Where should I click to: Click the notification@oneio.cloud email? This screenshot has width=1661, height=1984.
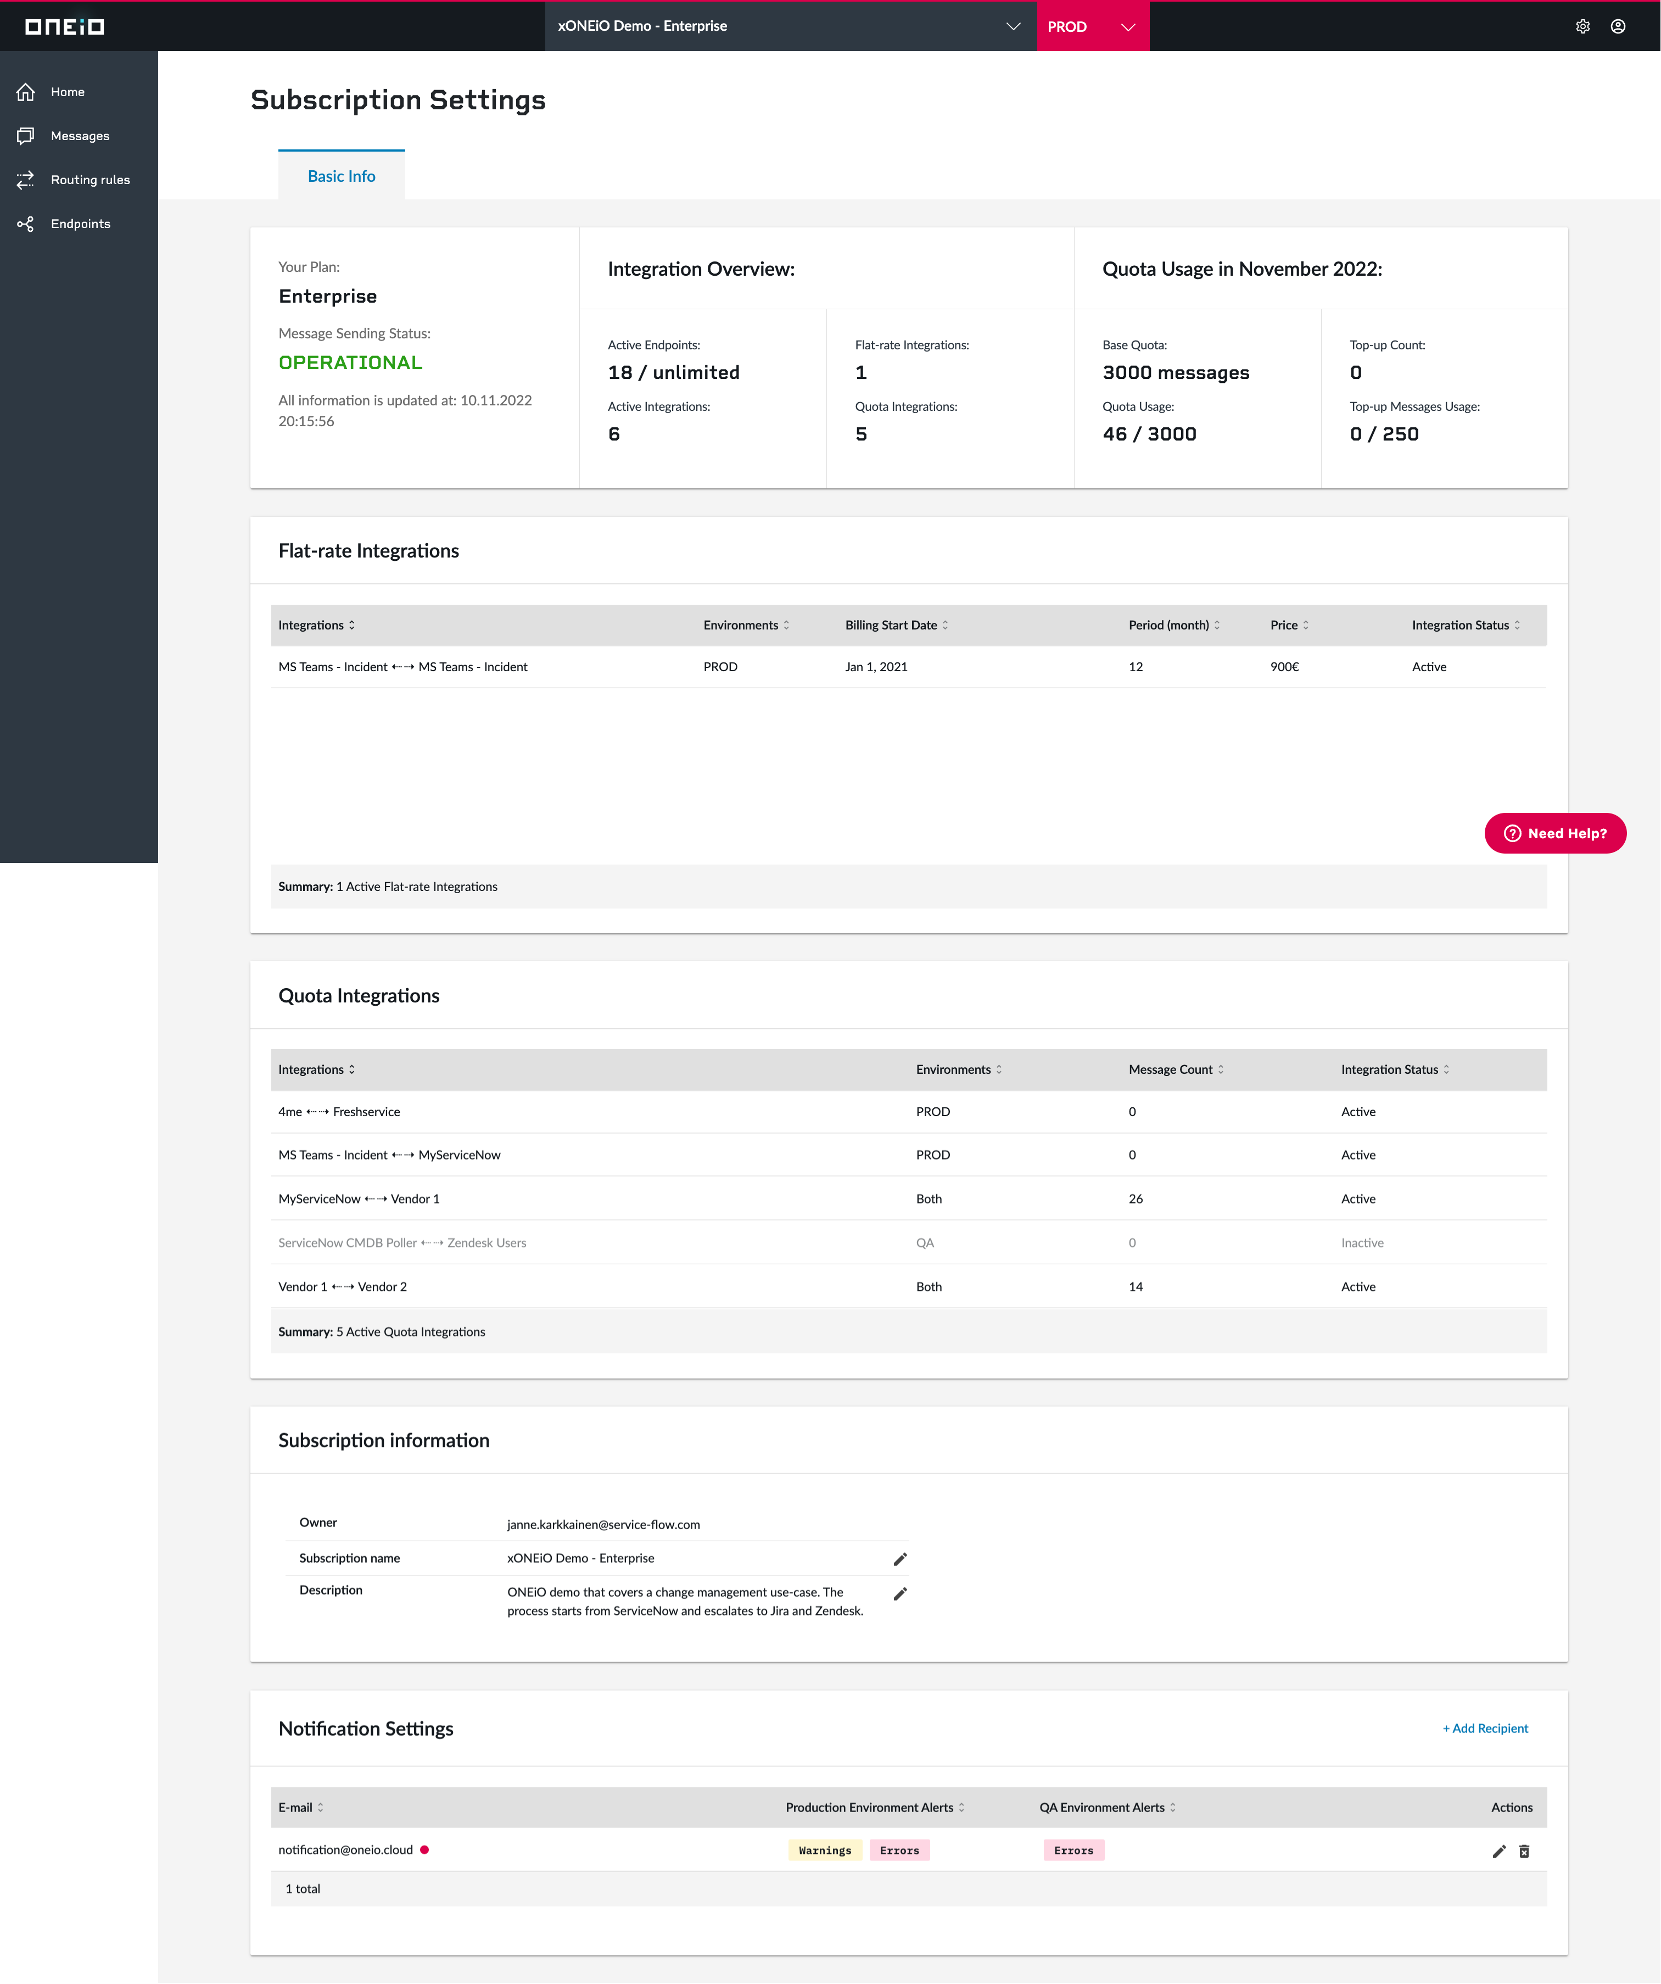click(345, 1850)
